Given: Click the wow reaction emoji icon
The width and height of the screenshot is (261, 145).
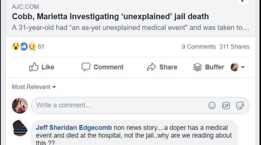Looking at the screenshot, I should coord(16,47).
